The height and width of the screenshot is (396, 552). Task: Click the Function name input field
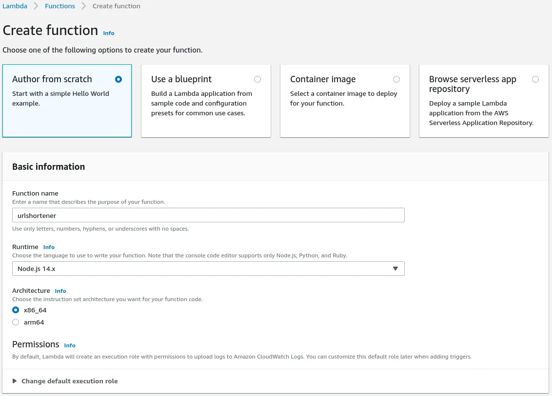pyautogui.click(x=208, y=215)
